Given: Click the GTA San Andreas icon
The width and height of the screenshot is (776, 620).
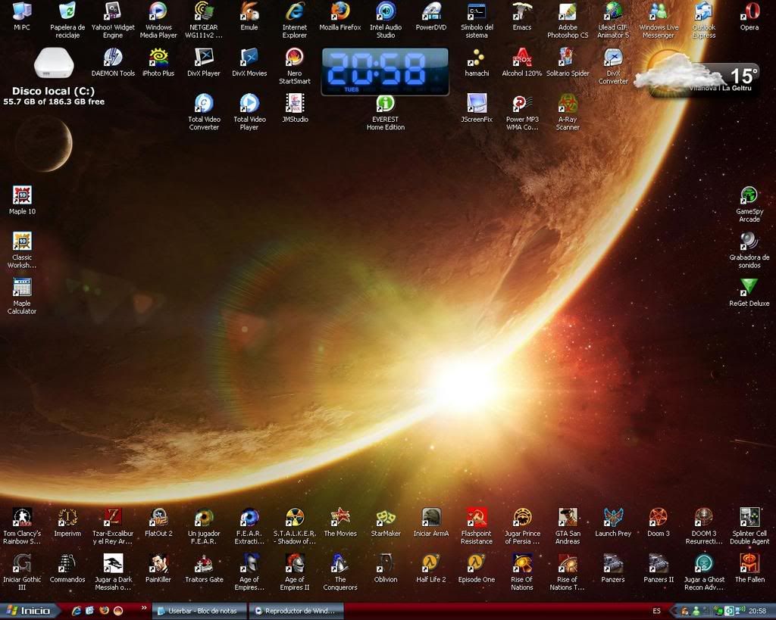Looking at the screenshot, I should tap(568, 517).
